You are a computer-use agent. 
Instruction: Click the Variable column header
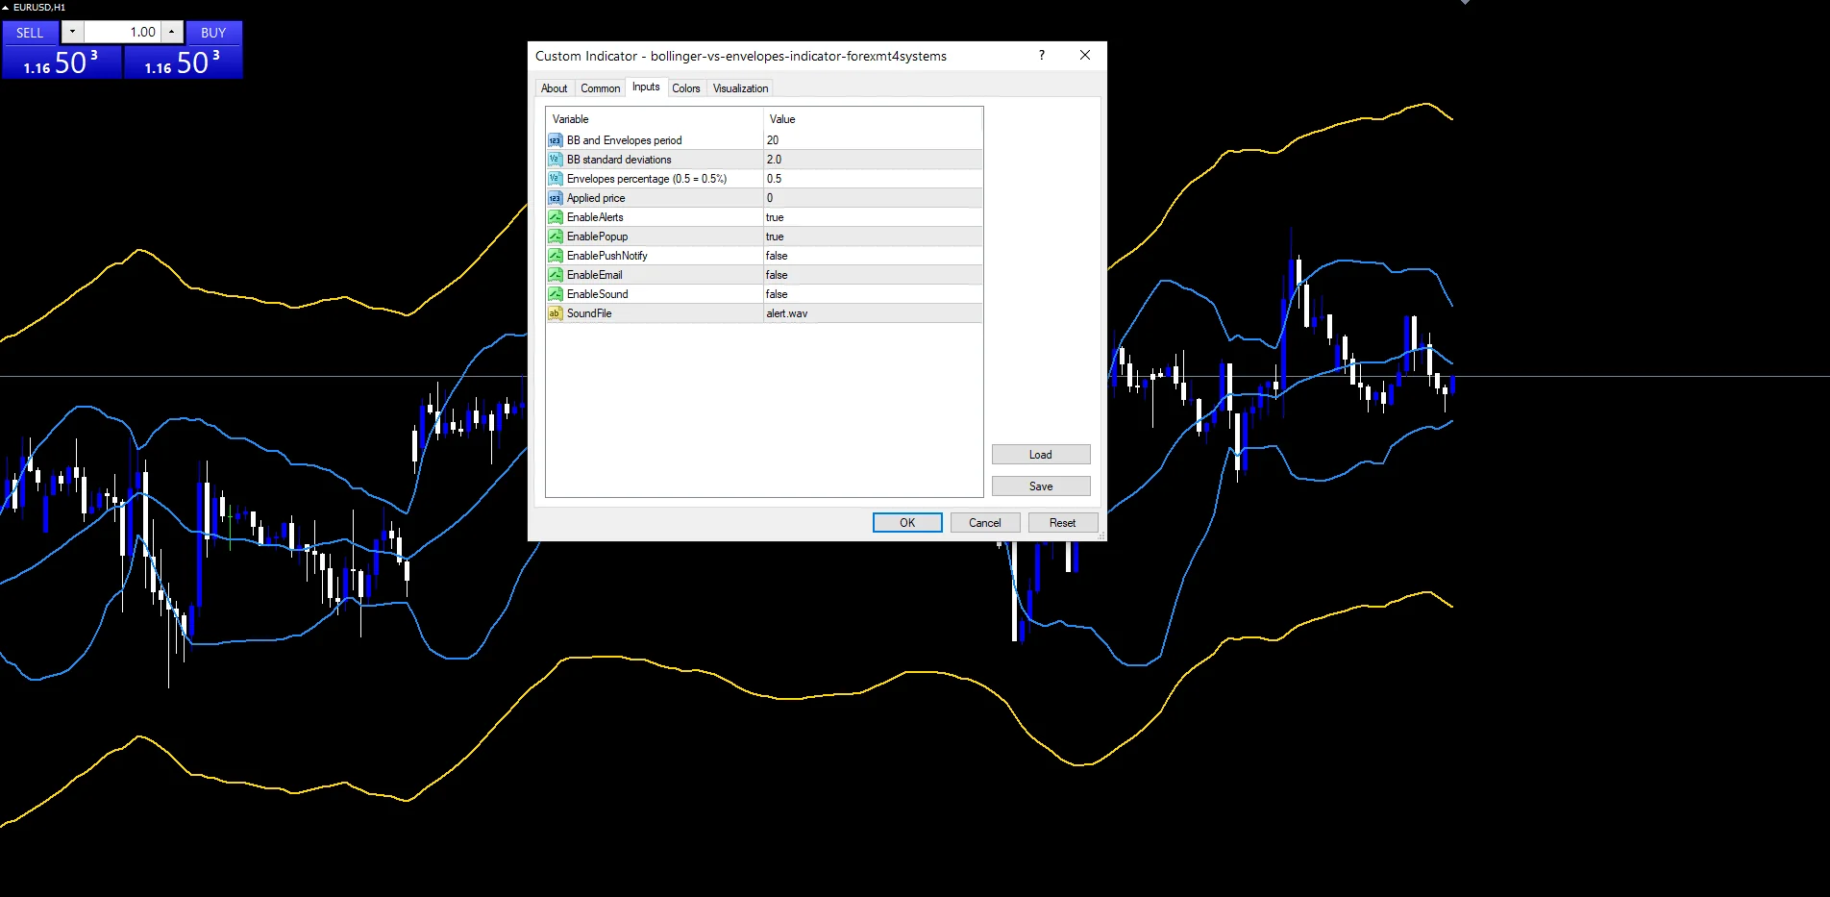(x=655, y=119)
